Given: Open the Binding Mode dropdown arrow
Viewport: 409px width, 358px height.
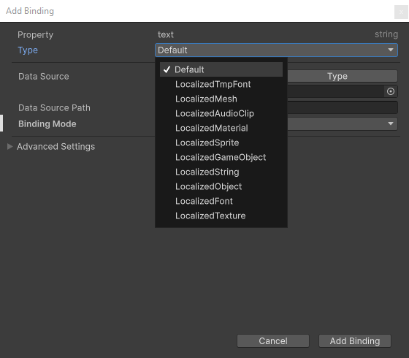Looking at the screenshot, I should tap(391, 123).
